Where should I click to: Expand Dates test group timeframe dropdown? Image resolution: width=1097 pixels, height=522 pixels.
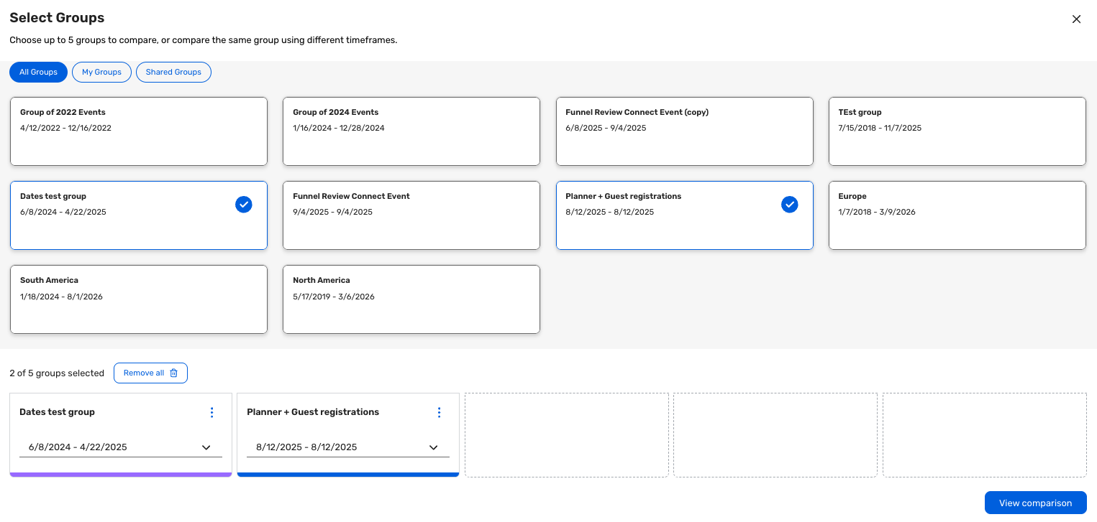coord(121,447)
